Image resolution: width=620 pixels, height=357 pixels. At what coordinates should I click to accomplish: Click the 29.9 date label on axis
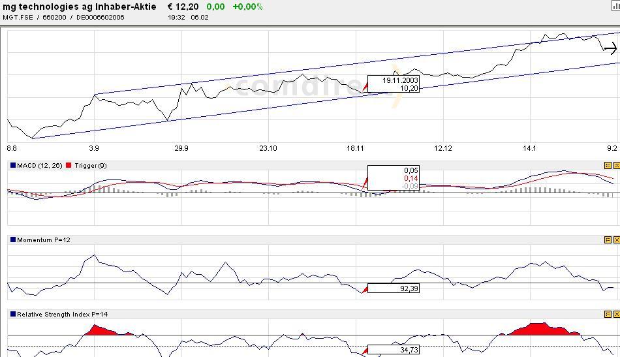[181, 148]
